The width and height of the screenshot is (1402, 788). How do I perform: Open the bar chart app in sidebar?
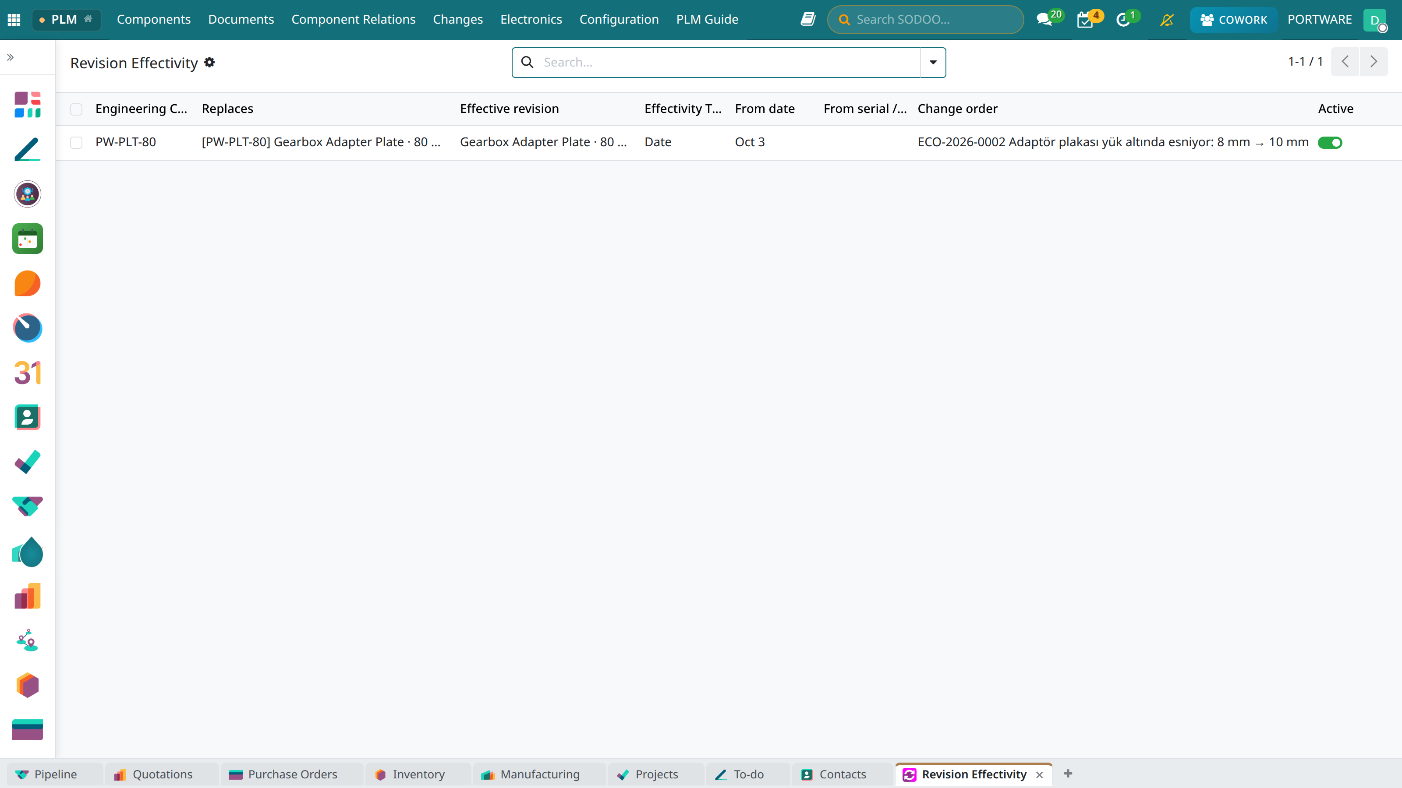pyautogui.click(x=28, y=597)
